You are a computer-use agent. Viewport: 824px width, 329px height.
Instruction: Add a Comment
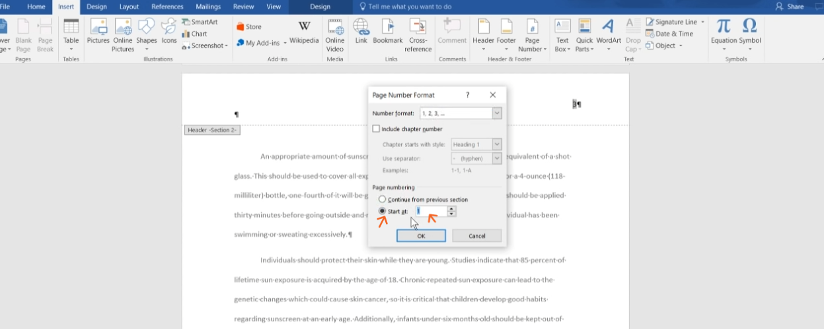452,32
